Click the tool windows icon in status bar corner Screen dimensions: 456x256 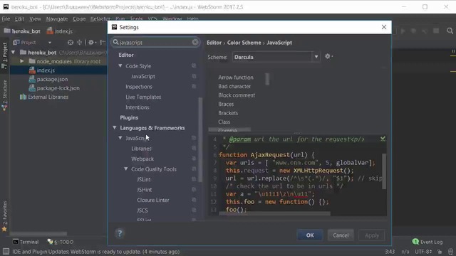[x=6, y=251]
